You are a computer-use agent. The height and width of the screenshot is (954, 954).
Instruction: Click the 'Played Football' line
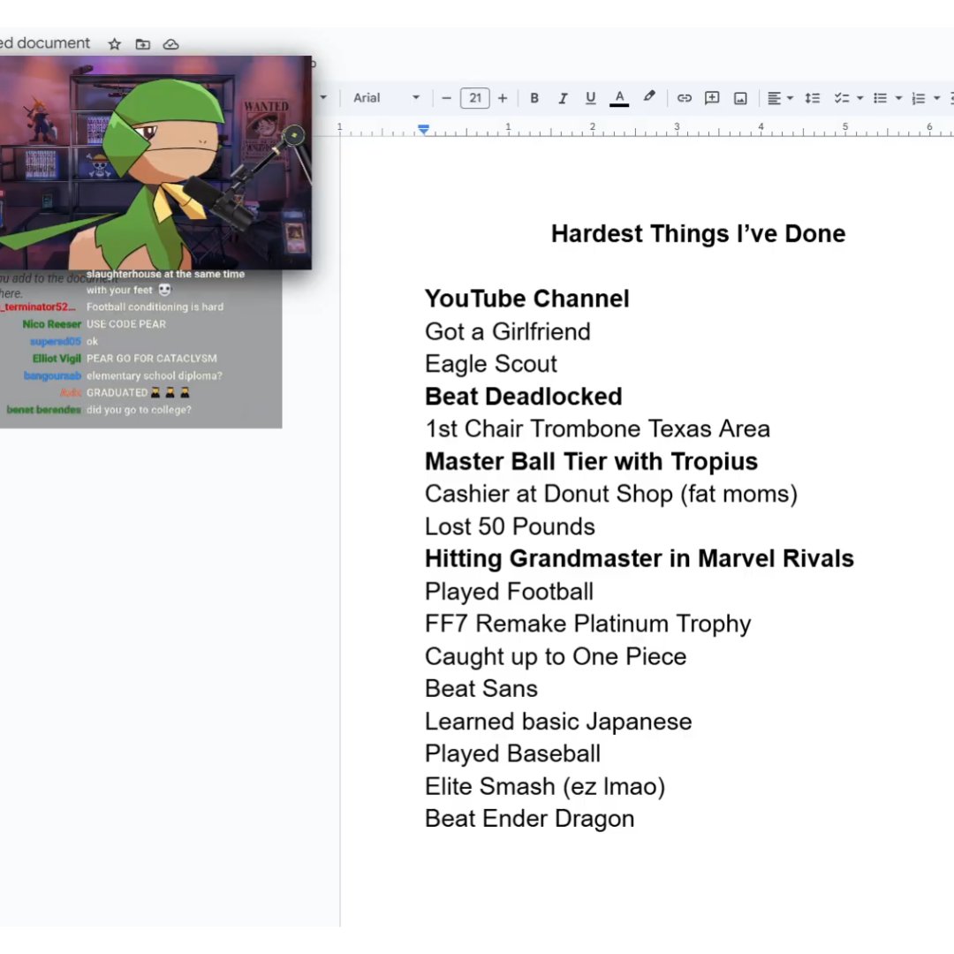tap(509, 591)
